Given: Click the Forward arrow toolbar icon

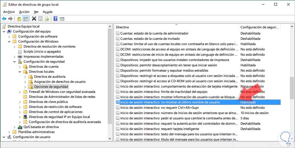Looking at the screenshot, I should (10, 19).
